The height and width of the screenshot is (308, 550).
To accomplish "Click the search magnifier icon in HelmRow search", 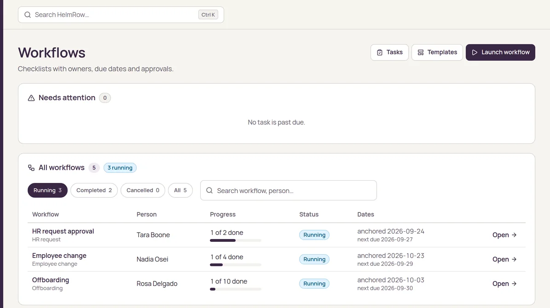I will pos(27,15).
